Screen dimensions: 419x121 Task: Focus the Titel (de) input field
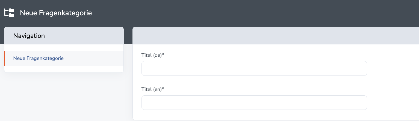254,68
